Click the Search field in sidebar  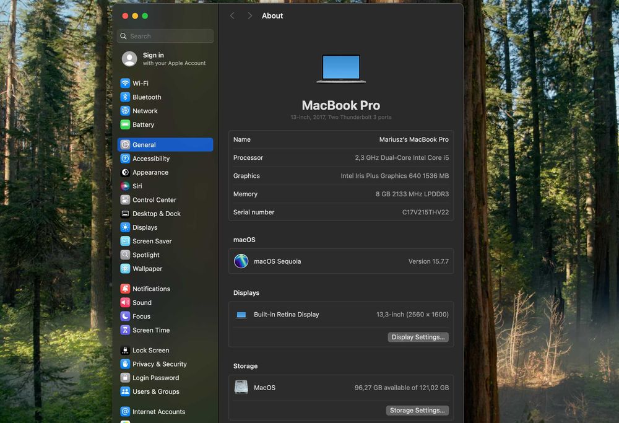(165, 36)
